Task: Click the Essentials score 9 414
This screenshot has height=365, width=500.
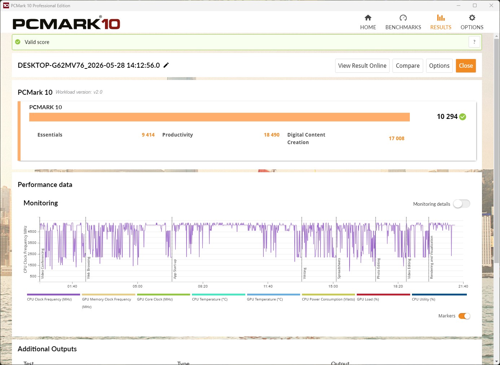Action: pos(148,135)
